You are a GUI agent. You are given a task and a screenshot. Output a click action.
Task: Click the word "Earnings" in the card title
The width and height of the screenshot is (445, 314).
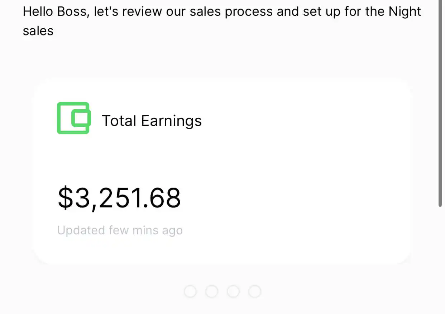tap(171, 121)
